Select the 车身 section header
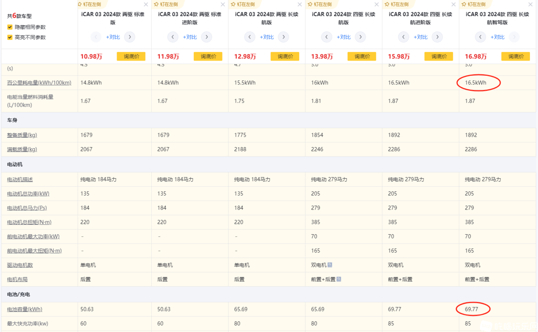The height and width of the screenshot is (332, 538). 12,120
